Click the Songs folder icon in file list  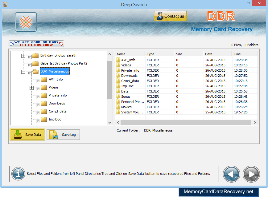click(x=118, y=97)
